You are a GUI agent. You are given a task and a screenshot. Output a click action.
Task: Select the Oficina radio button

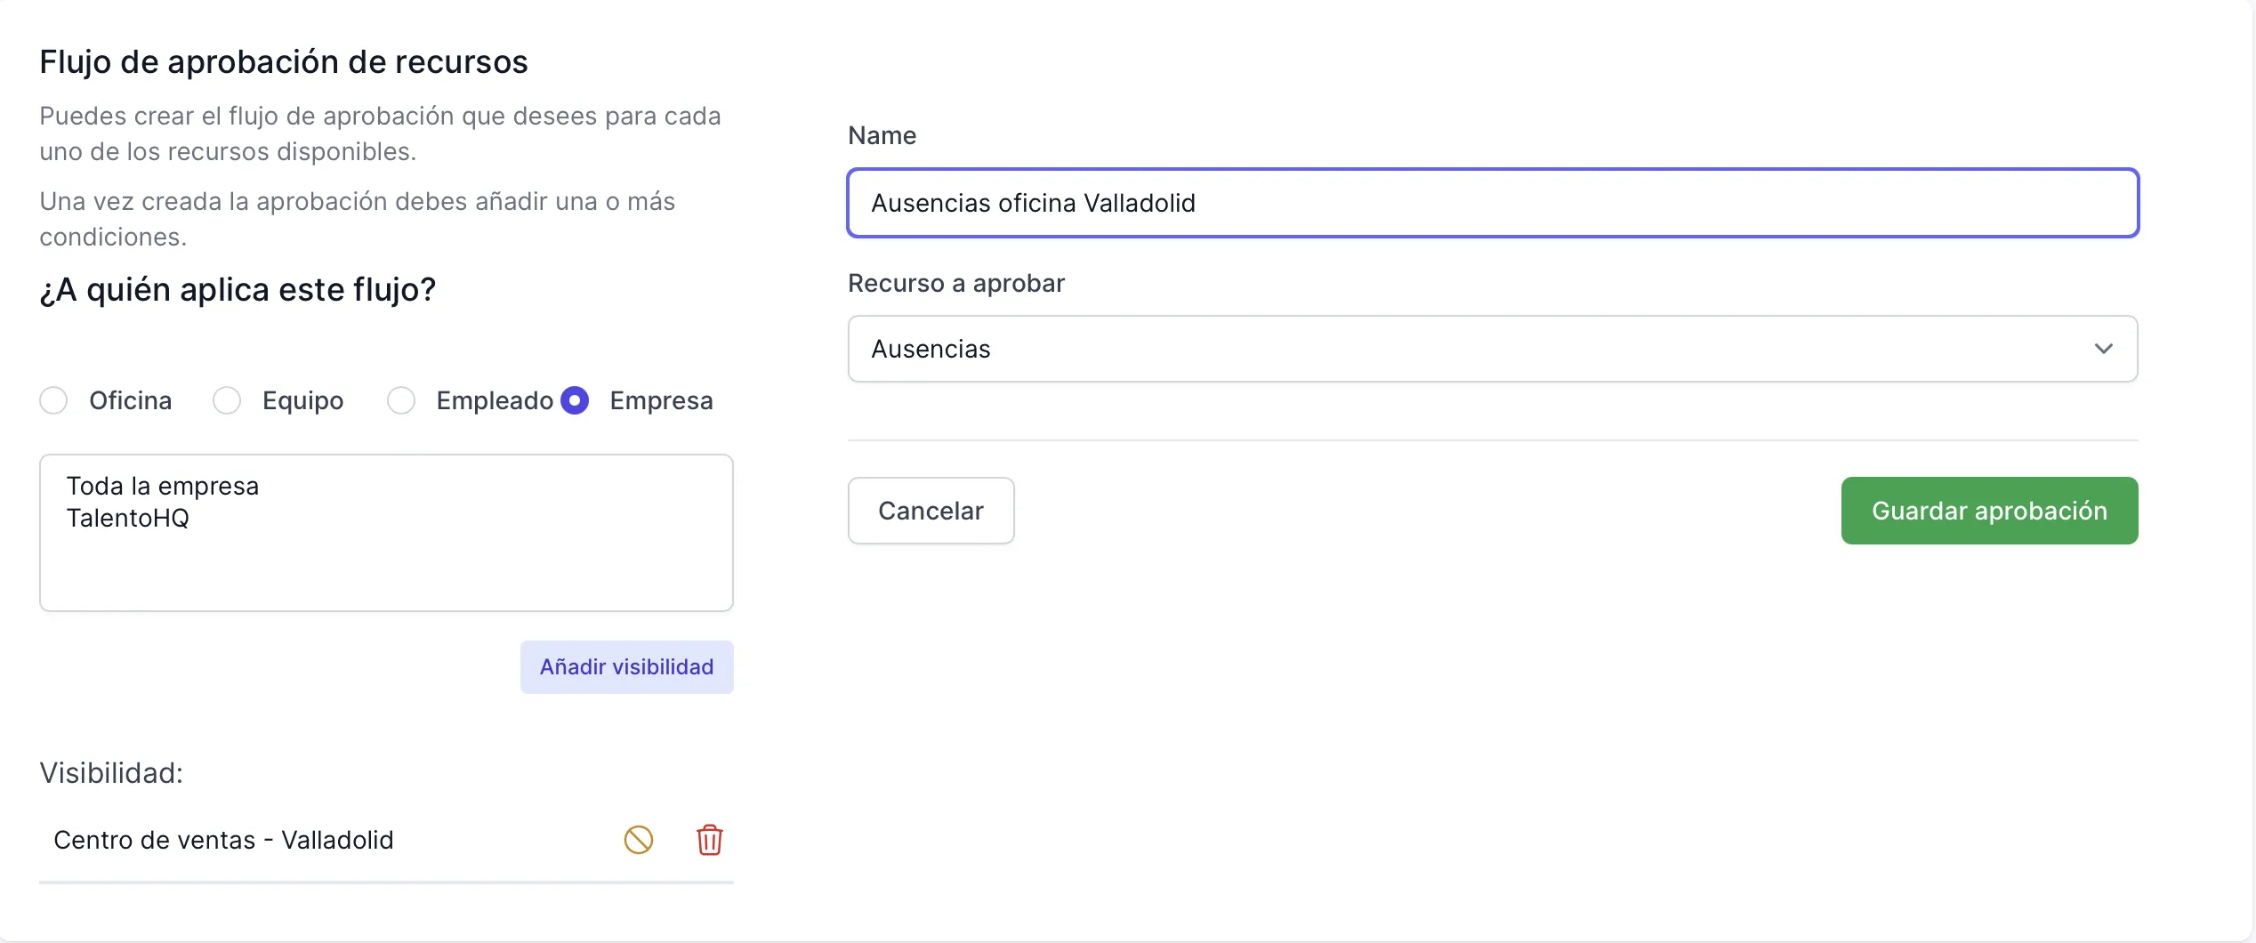click(x=52, y=400)
